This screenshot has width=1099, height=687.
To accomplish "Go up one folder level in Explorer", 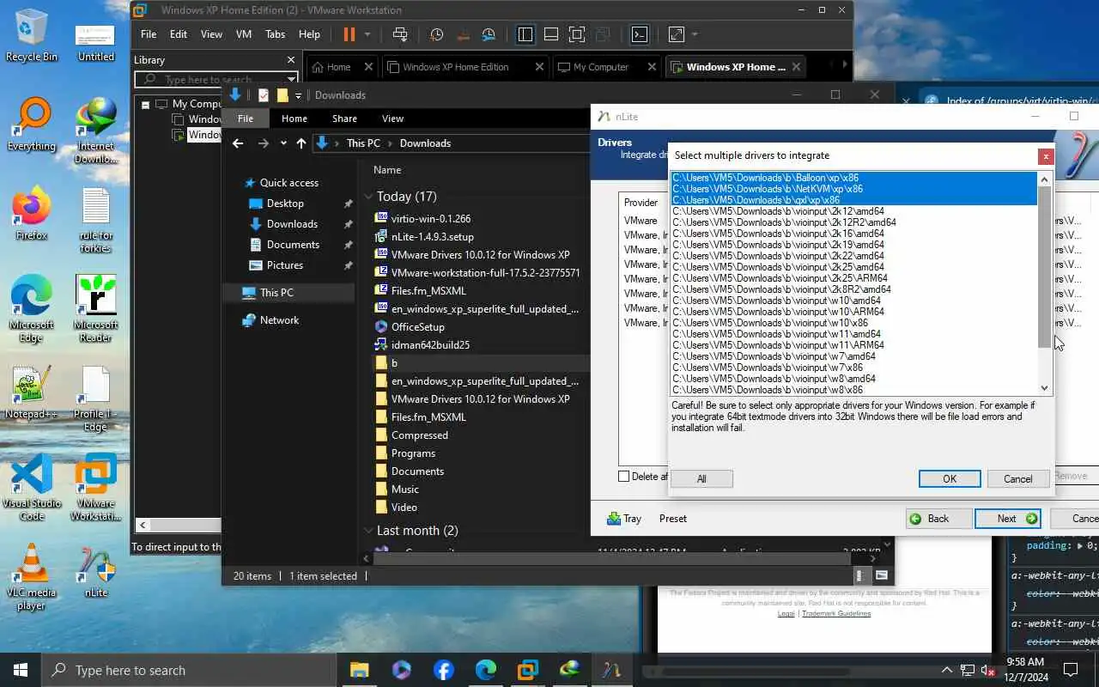I will tap(301, 143).
